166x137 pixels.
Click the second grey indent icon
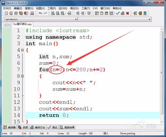(x=83, y=13)
